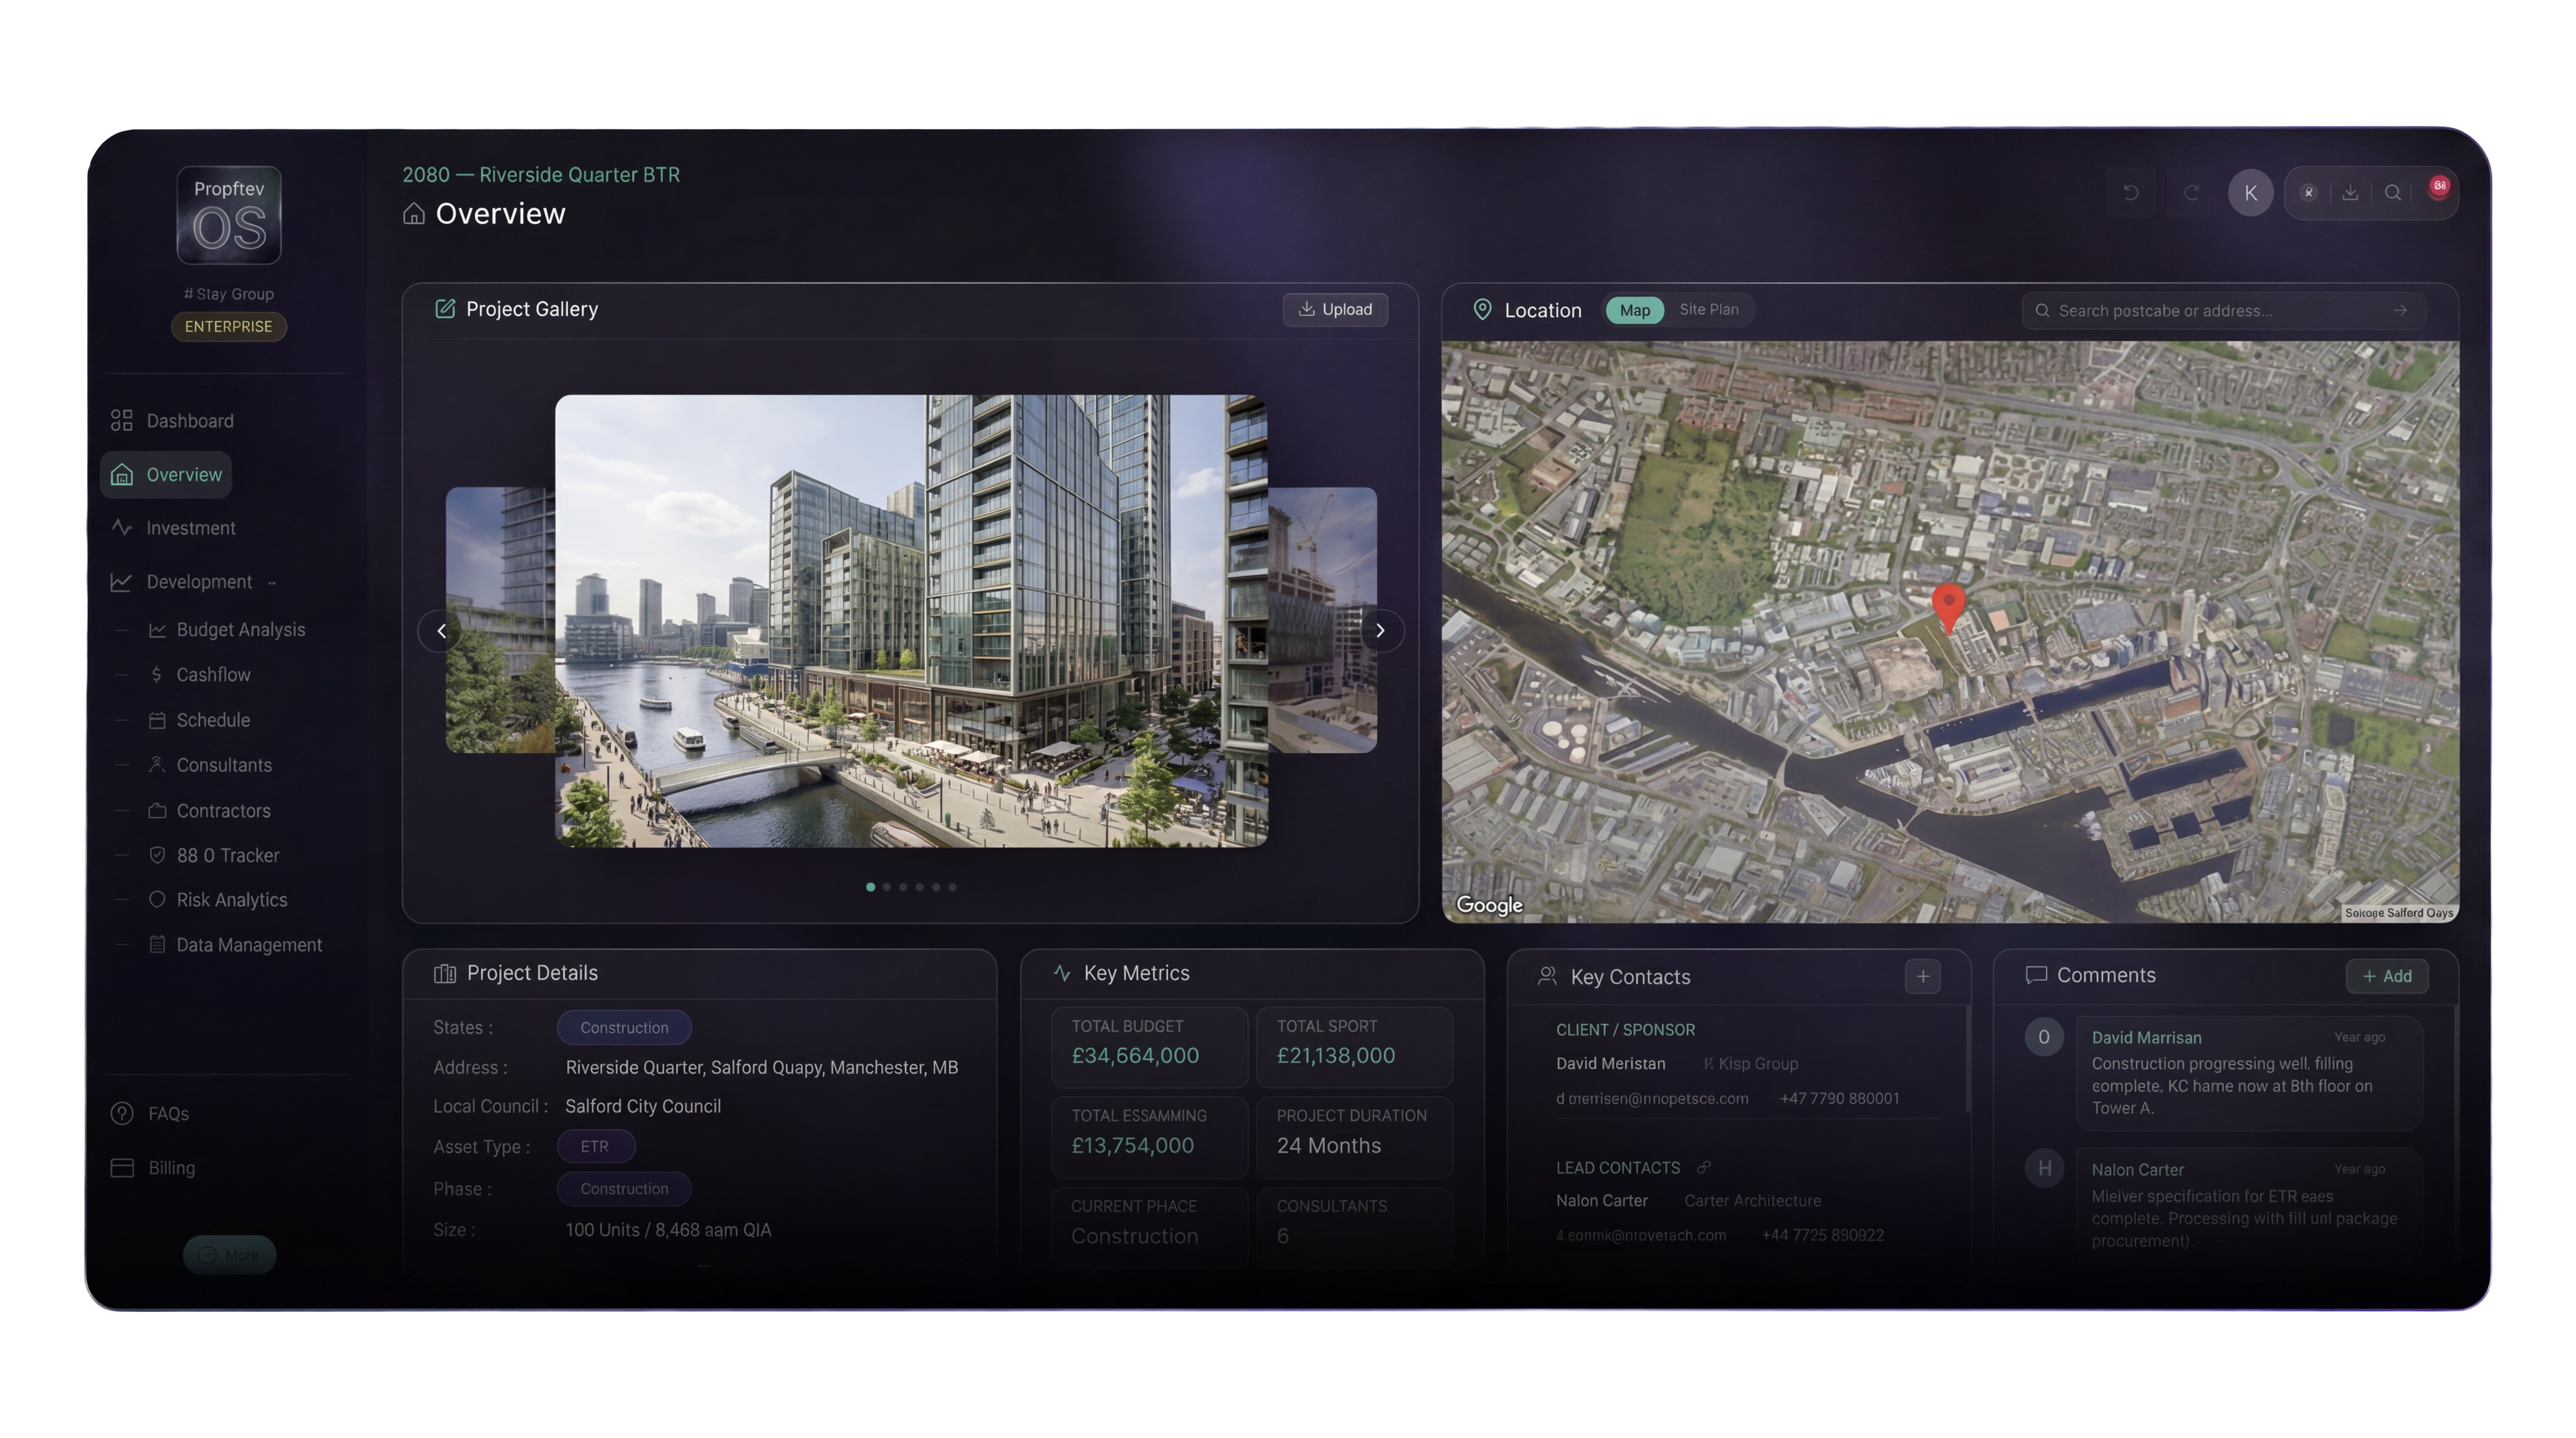
Task: Switch the Location view to Site Plan
Action: click(1709, 310)
